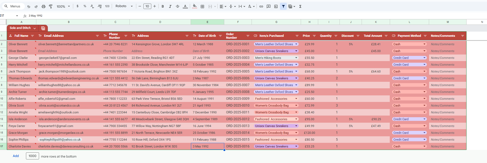This screenshot has height=163, width=487.
Task: Print the spreadsheet with the printer icon
Action: point(43,6)
